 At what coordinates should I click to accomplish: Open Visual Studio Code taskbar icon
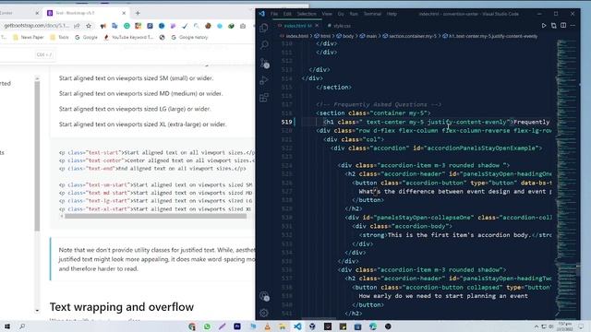coord(297,326)
